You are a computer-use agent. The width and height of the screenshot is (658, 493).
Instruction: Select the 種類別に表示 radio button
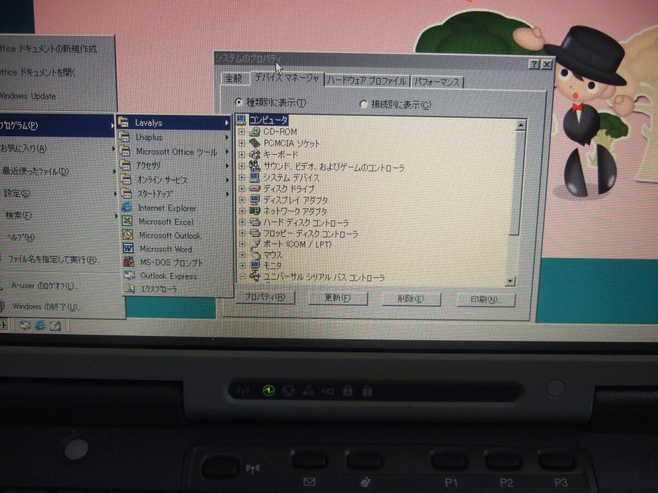(239, 102)
